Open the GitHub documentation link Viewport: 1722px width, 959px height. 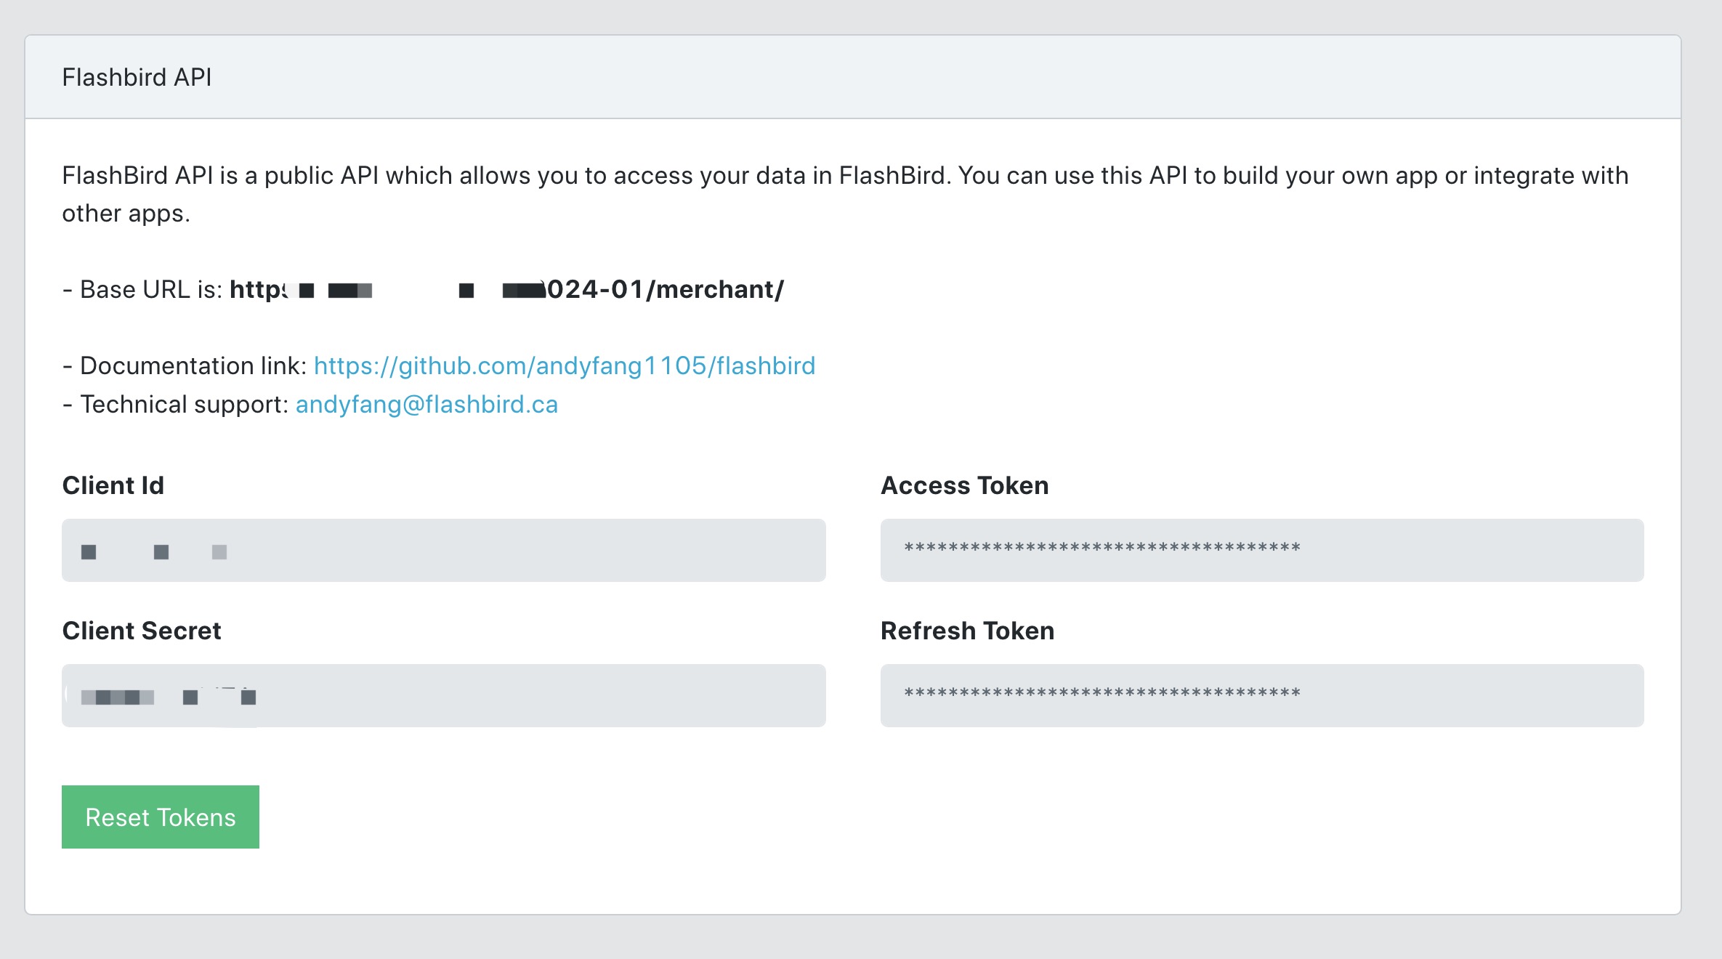pos(565,365)
